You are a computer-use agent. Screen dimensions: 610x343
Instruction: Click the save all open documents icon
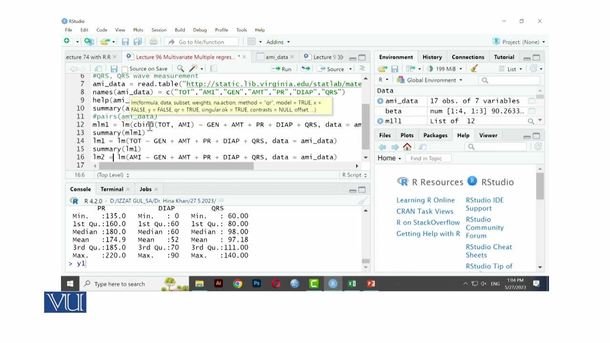[138, 42]
